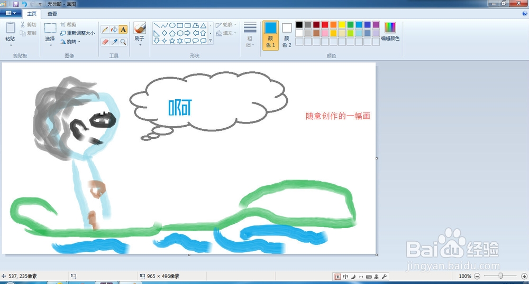Screen dimensions: 529x284
Task: Click the IME 中 language indicator
Action: (345, 277)
